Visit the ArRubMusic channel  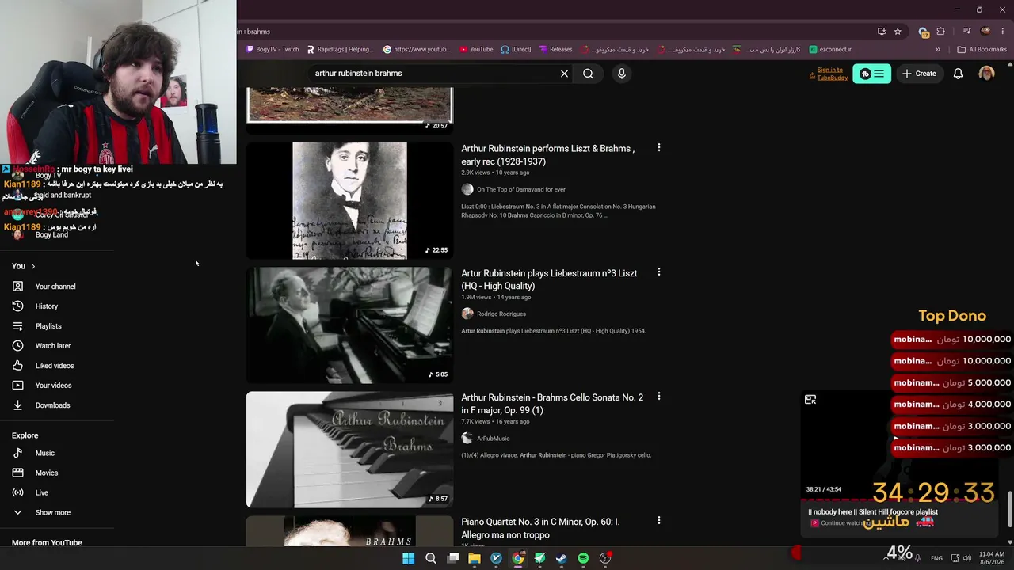tap(493, 439)
